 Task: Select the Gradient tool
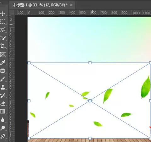[x=3, y=112]
